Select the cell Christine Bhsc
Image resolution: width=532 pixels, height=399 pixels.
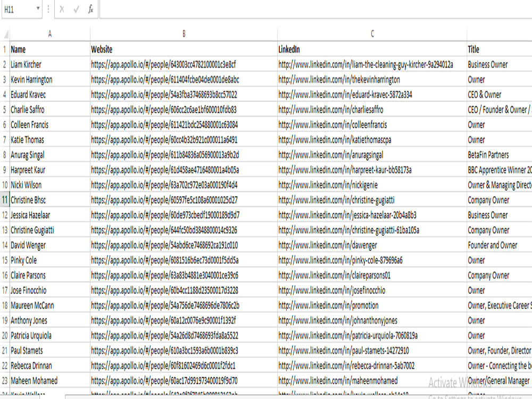pos(50,200)
